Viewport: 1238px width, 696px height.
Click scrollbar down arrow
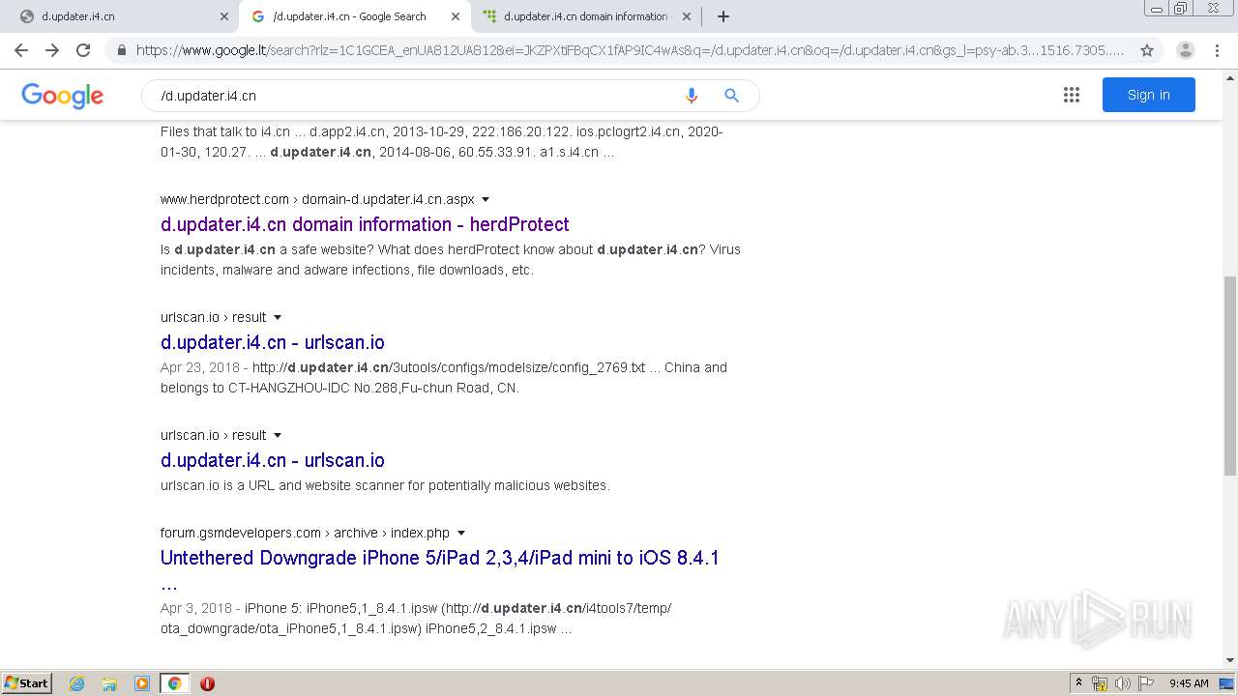click(x=1230, y=661)
